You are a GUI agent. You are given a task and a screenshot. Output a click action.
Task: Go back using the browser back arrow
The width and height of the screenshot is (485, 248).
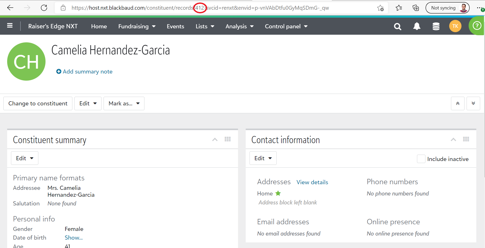coord(10,8)
